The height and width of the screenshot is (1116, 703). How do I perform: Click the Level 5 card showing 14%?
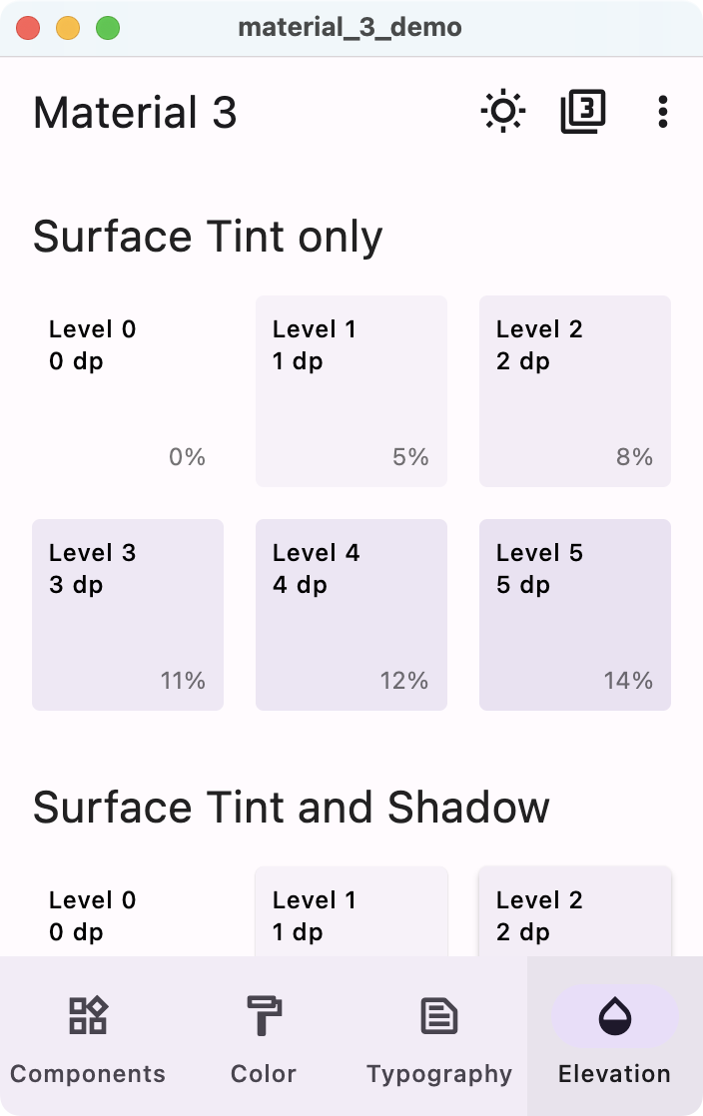[575, 615]
